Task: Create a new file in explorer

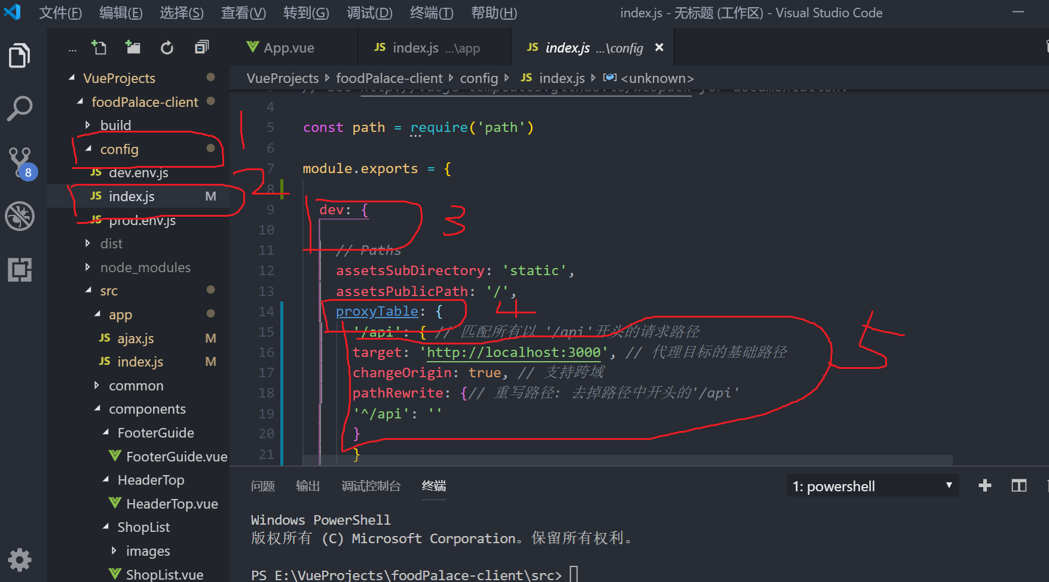Action: tap(99, 47)
